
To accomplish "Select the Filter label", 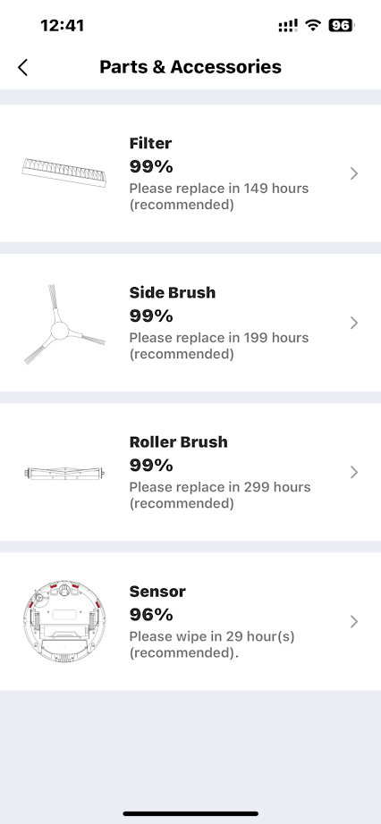I will (150, 143).
